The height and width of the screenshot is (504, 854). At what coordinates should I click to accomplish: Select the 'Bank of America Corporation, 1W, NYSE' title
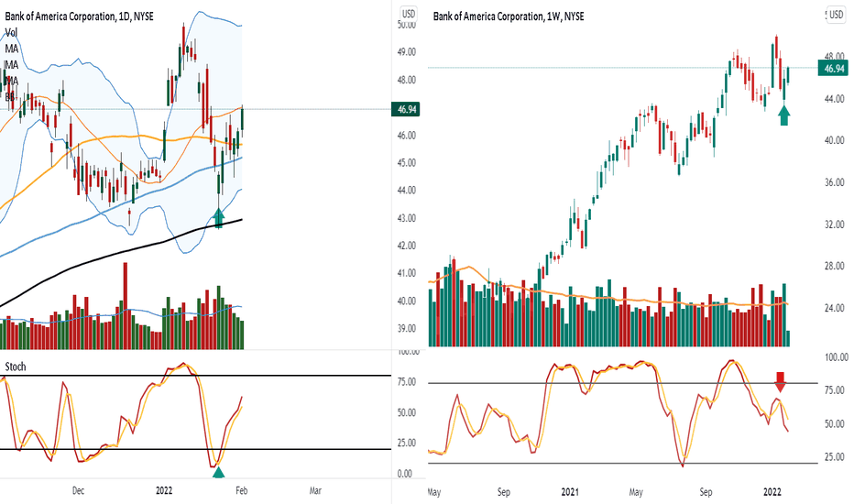[x=509, y=16]
